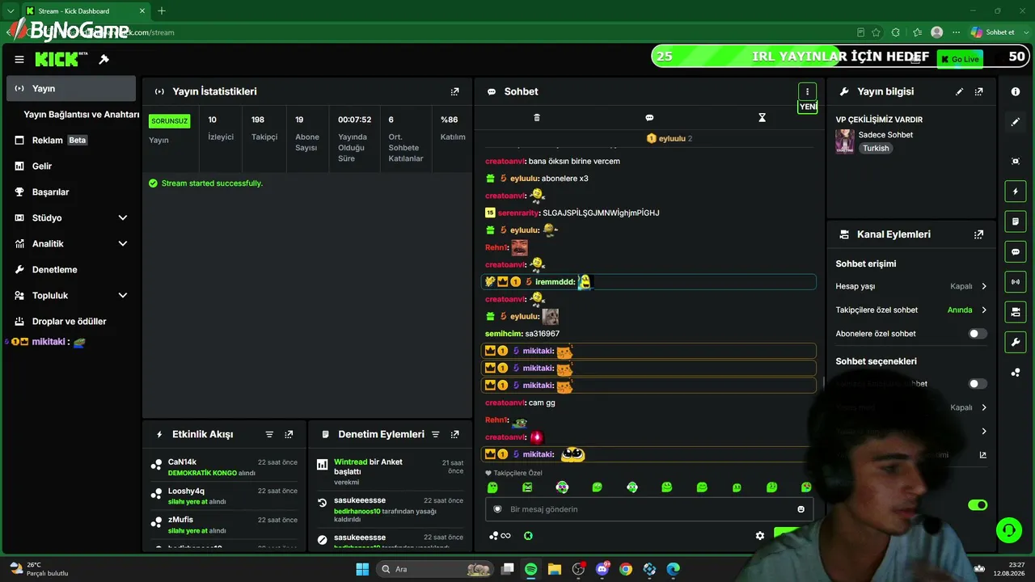Open Hesap yaşı setting chevron
Screen dimensions: 1035x582
point(984,286)
